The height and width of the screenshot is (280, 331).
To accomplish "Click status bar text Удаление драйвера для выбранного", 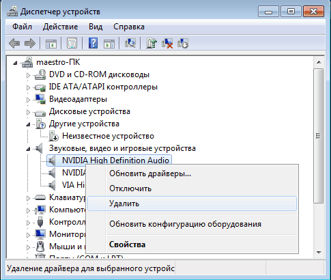I will pos(91,268).
